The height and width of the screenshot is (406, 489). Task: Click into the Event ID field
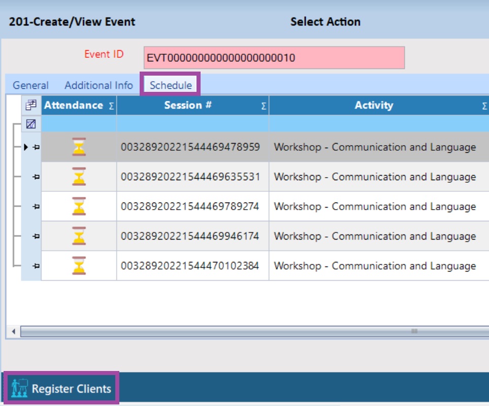point(274,58)
